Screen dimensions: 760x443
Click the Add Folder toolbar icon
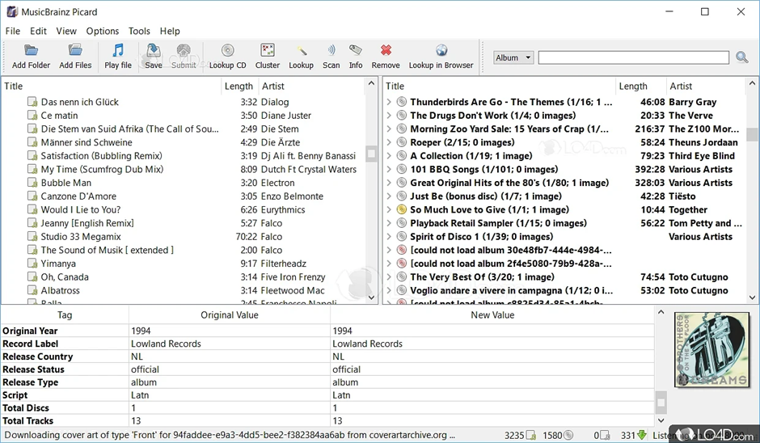coord(31,50)
